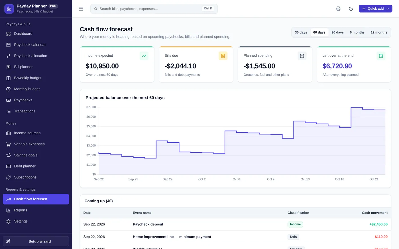The image size is (399, 249).
Task: Select the 6 months range
Action: tap(357, 32)
